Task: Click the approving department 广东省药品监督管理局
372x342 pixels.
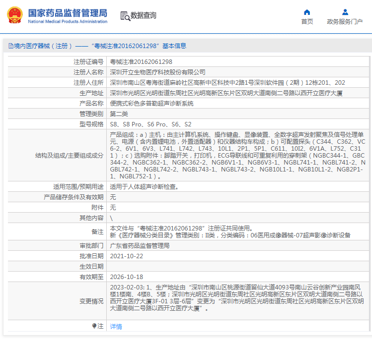Action: tap(140, 246)
